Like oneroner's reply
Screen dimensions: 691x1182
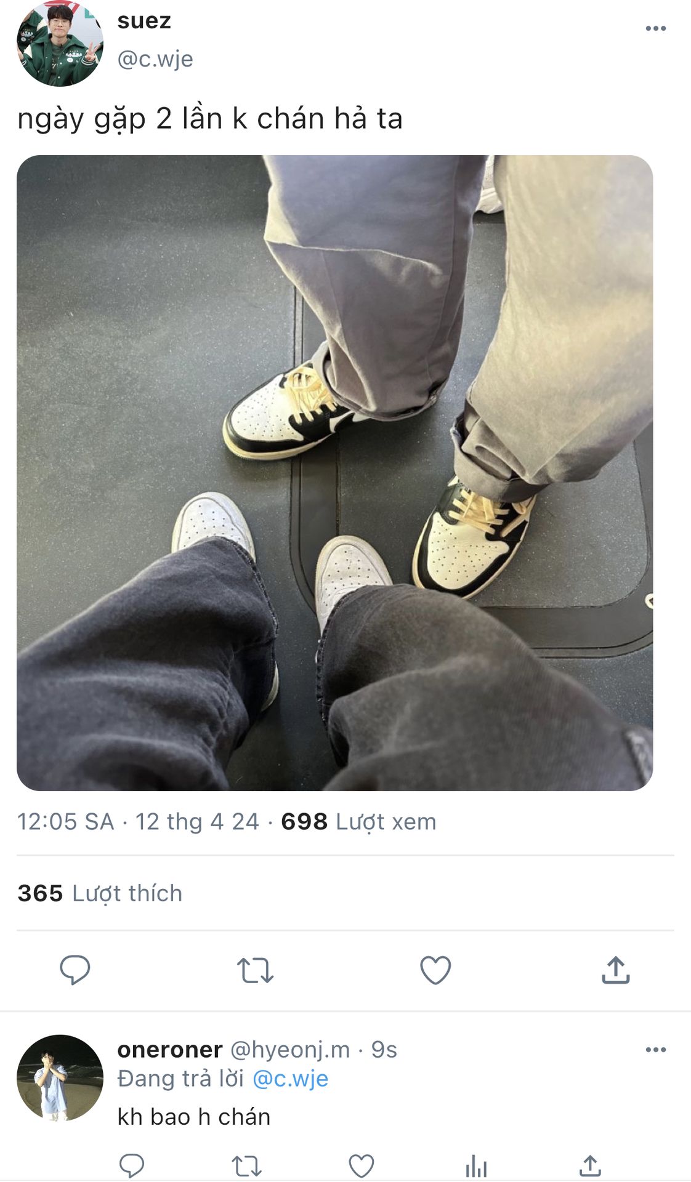(362, 1165)
